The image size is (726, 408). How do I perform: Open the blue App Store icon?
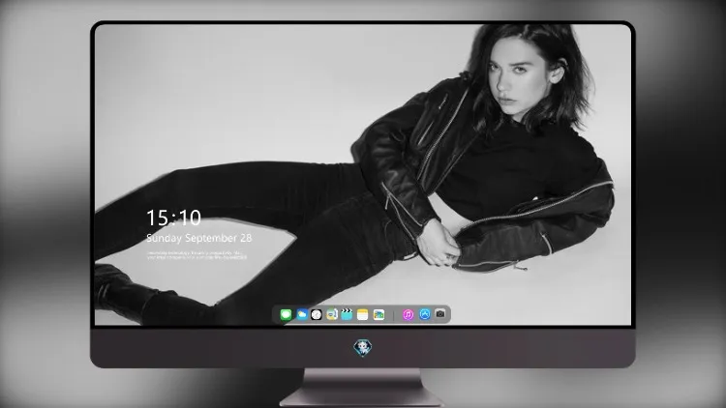click(x=425, y=314)
